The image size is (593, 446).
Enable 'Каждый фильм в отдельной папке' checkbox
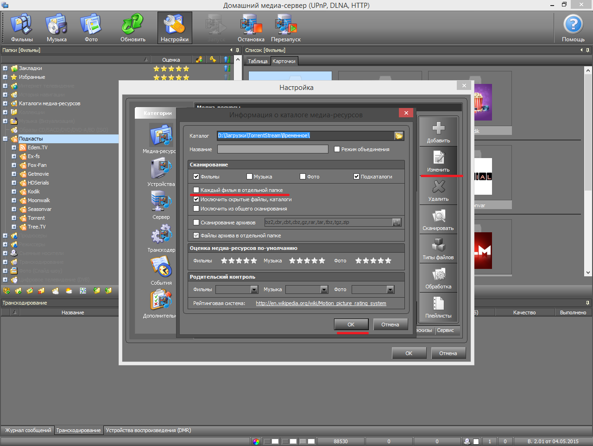pyautogui.click(x=196, y=190)
